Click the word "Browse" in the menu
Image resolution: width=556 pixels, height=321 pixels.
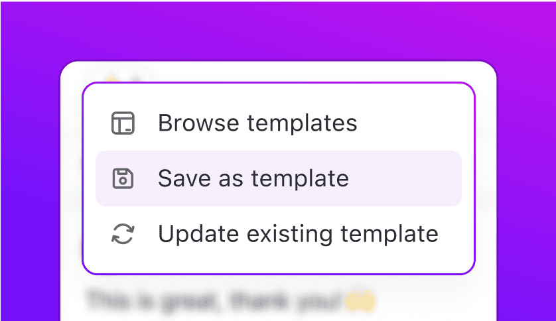coord(198,123)
